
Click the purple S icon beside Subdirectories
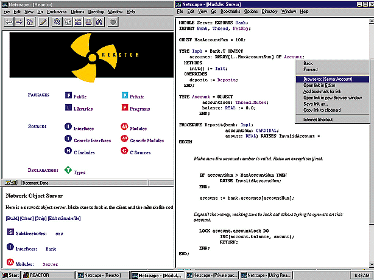click(10, 231)
